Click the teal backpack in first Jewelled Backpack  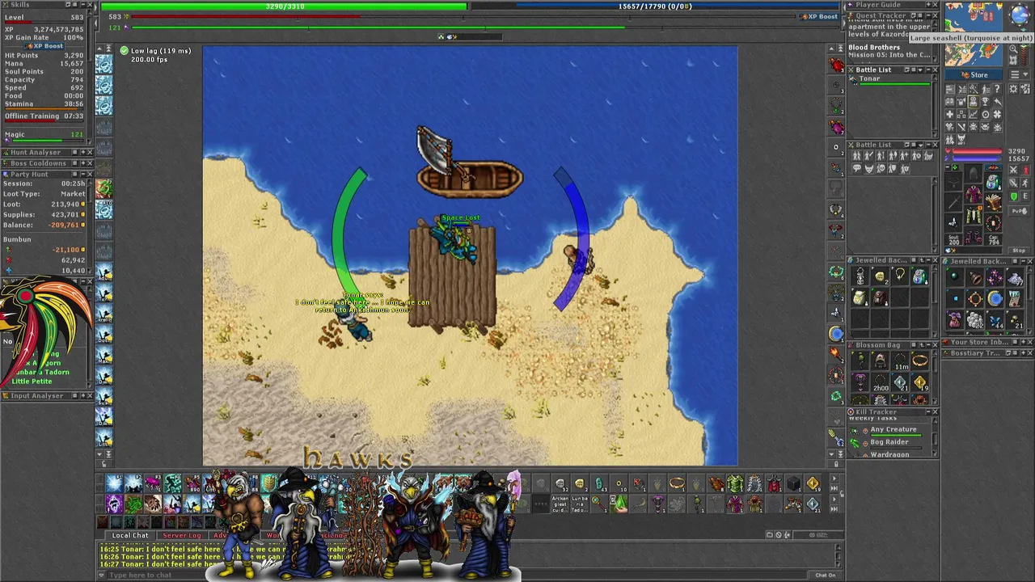(x=919, y=276)
